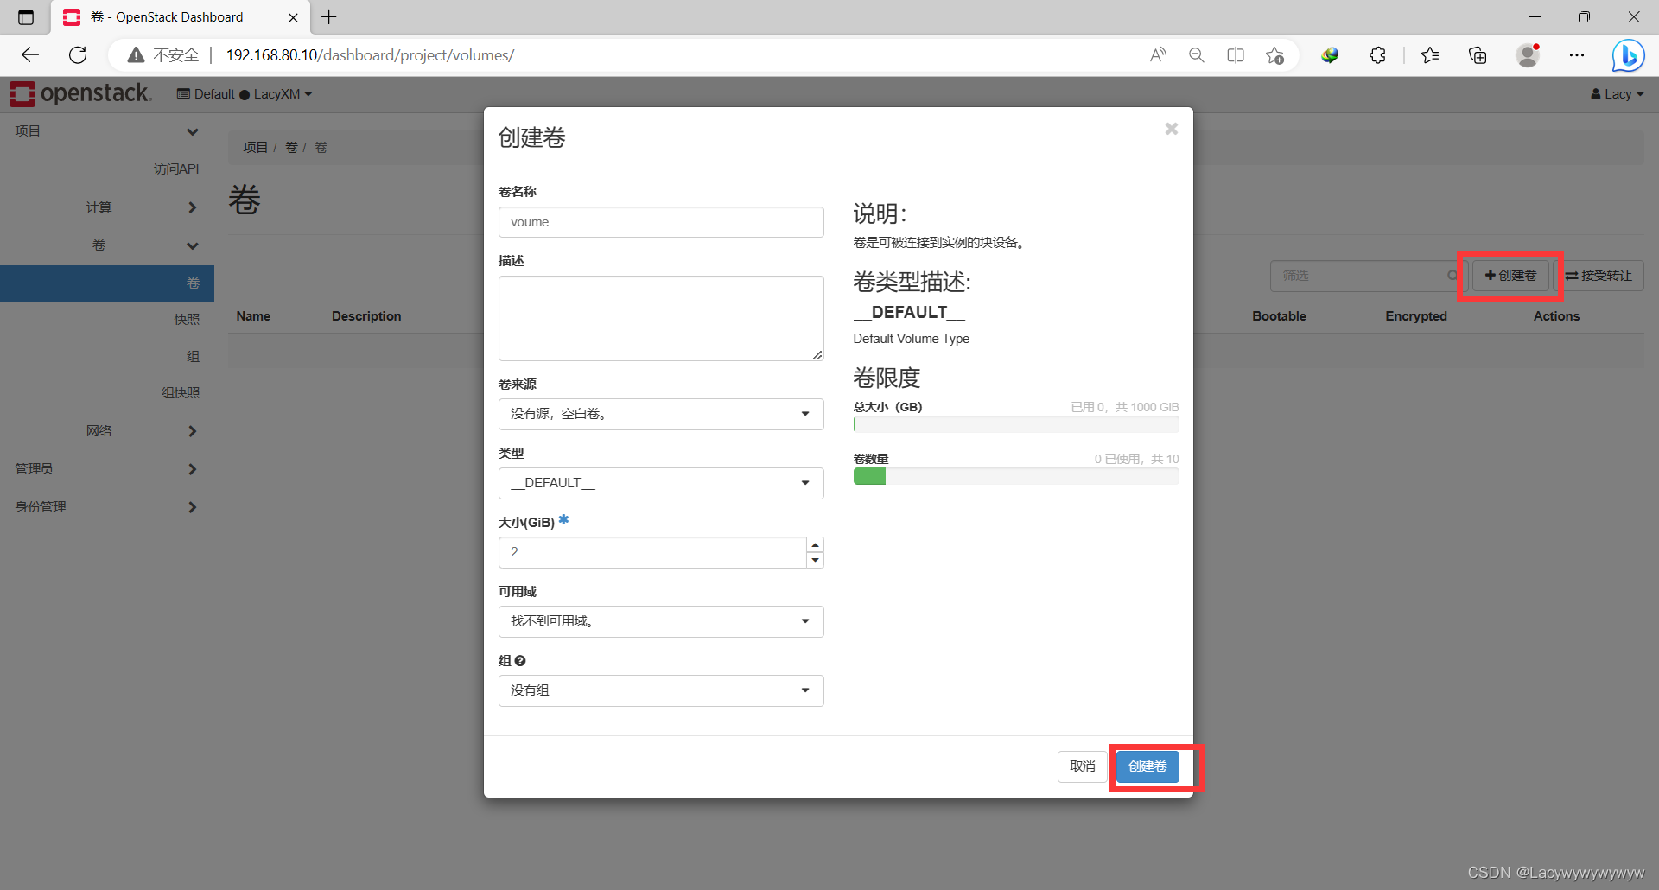The image size is (1659, 890).
Task: Open the split screen icon in the toolbar
Action: tap(1236, 54)
